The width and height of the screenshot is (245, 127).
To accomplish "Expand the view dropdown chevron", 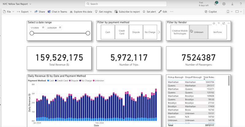I will click(241, 12).
